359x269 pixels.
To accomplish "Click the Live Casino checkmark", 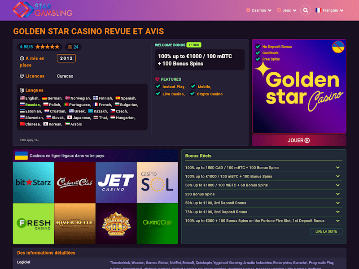I will click(158, 94).
